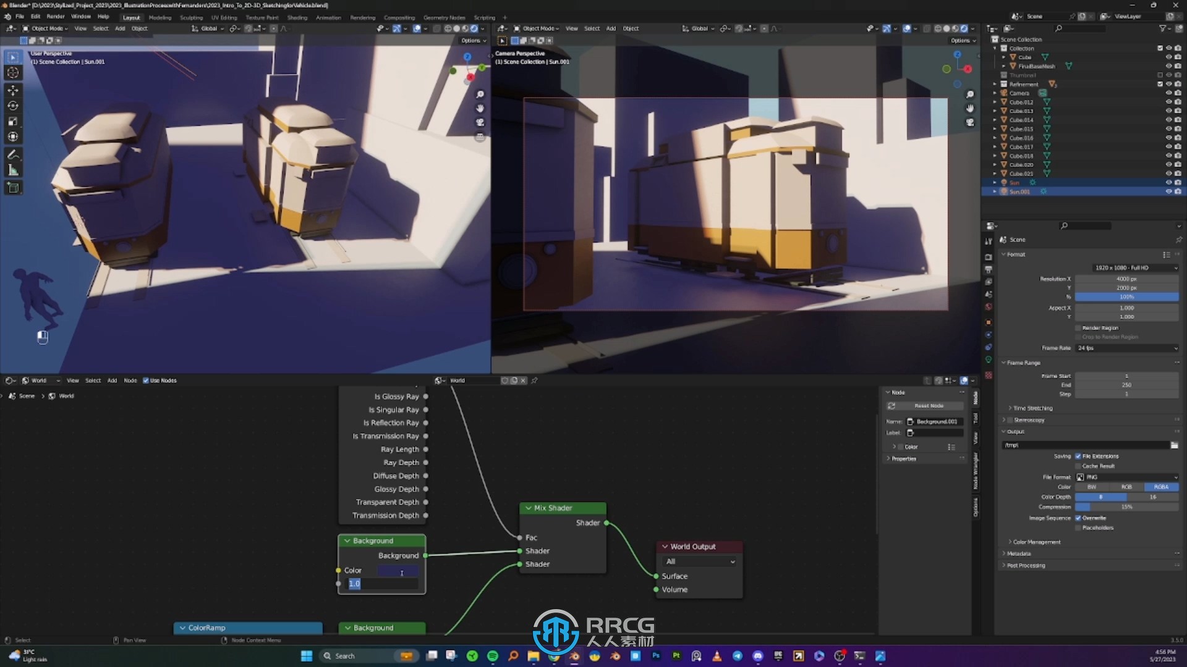Click the Add menu in World editor
Image resolution: width=1187 pixels, height=667 pixels.
[112, 380]
